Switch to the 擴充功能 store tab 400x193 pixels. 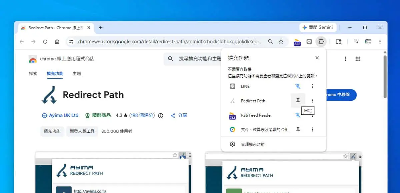pyautogui.click(x=55, y=74)
